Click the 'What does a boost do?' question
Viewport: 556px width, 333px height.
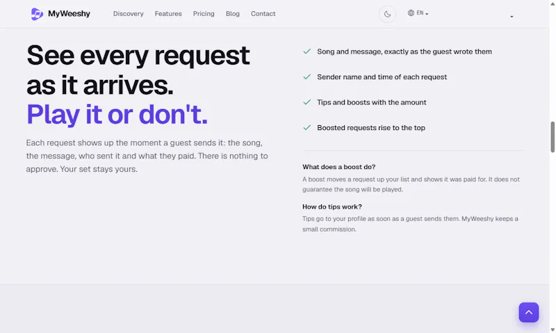[338, 167]
